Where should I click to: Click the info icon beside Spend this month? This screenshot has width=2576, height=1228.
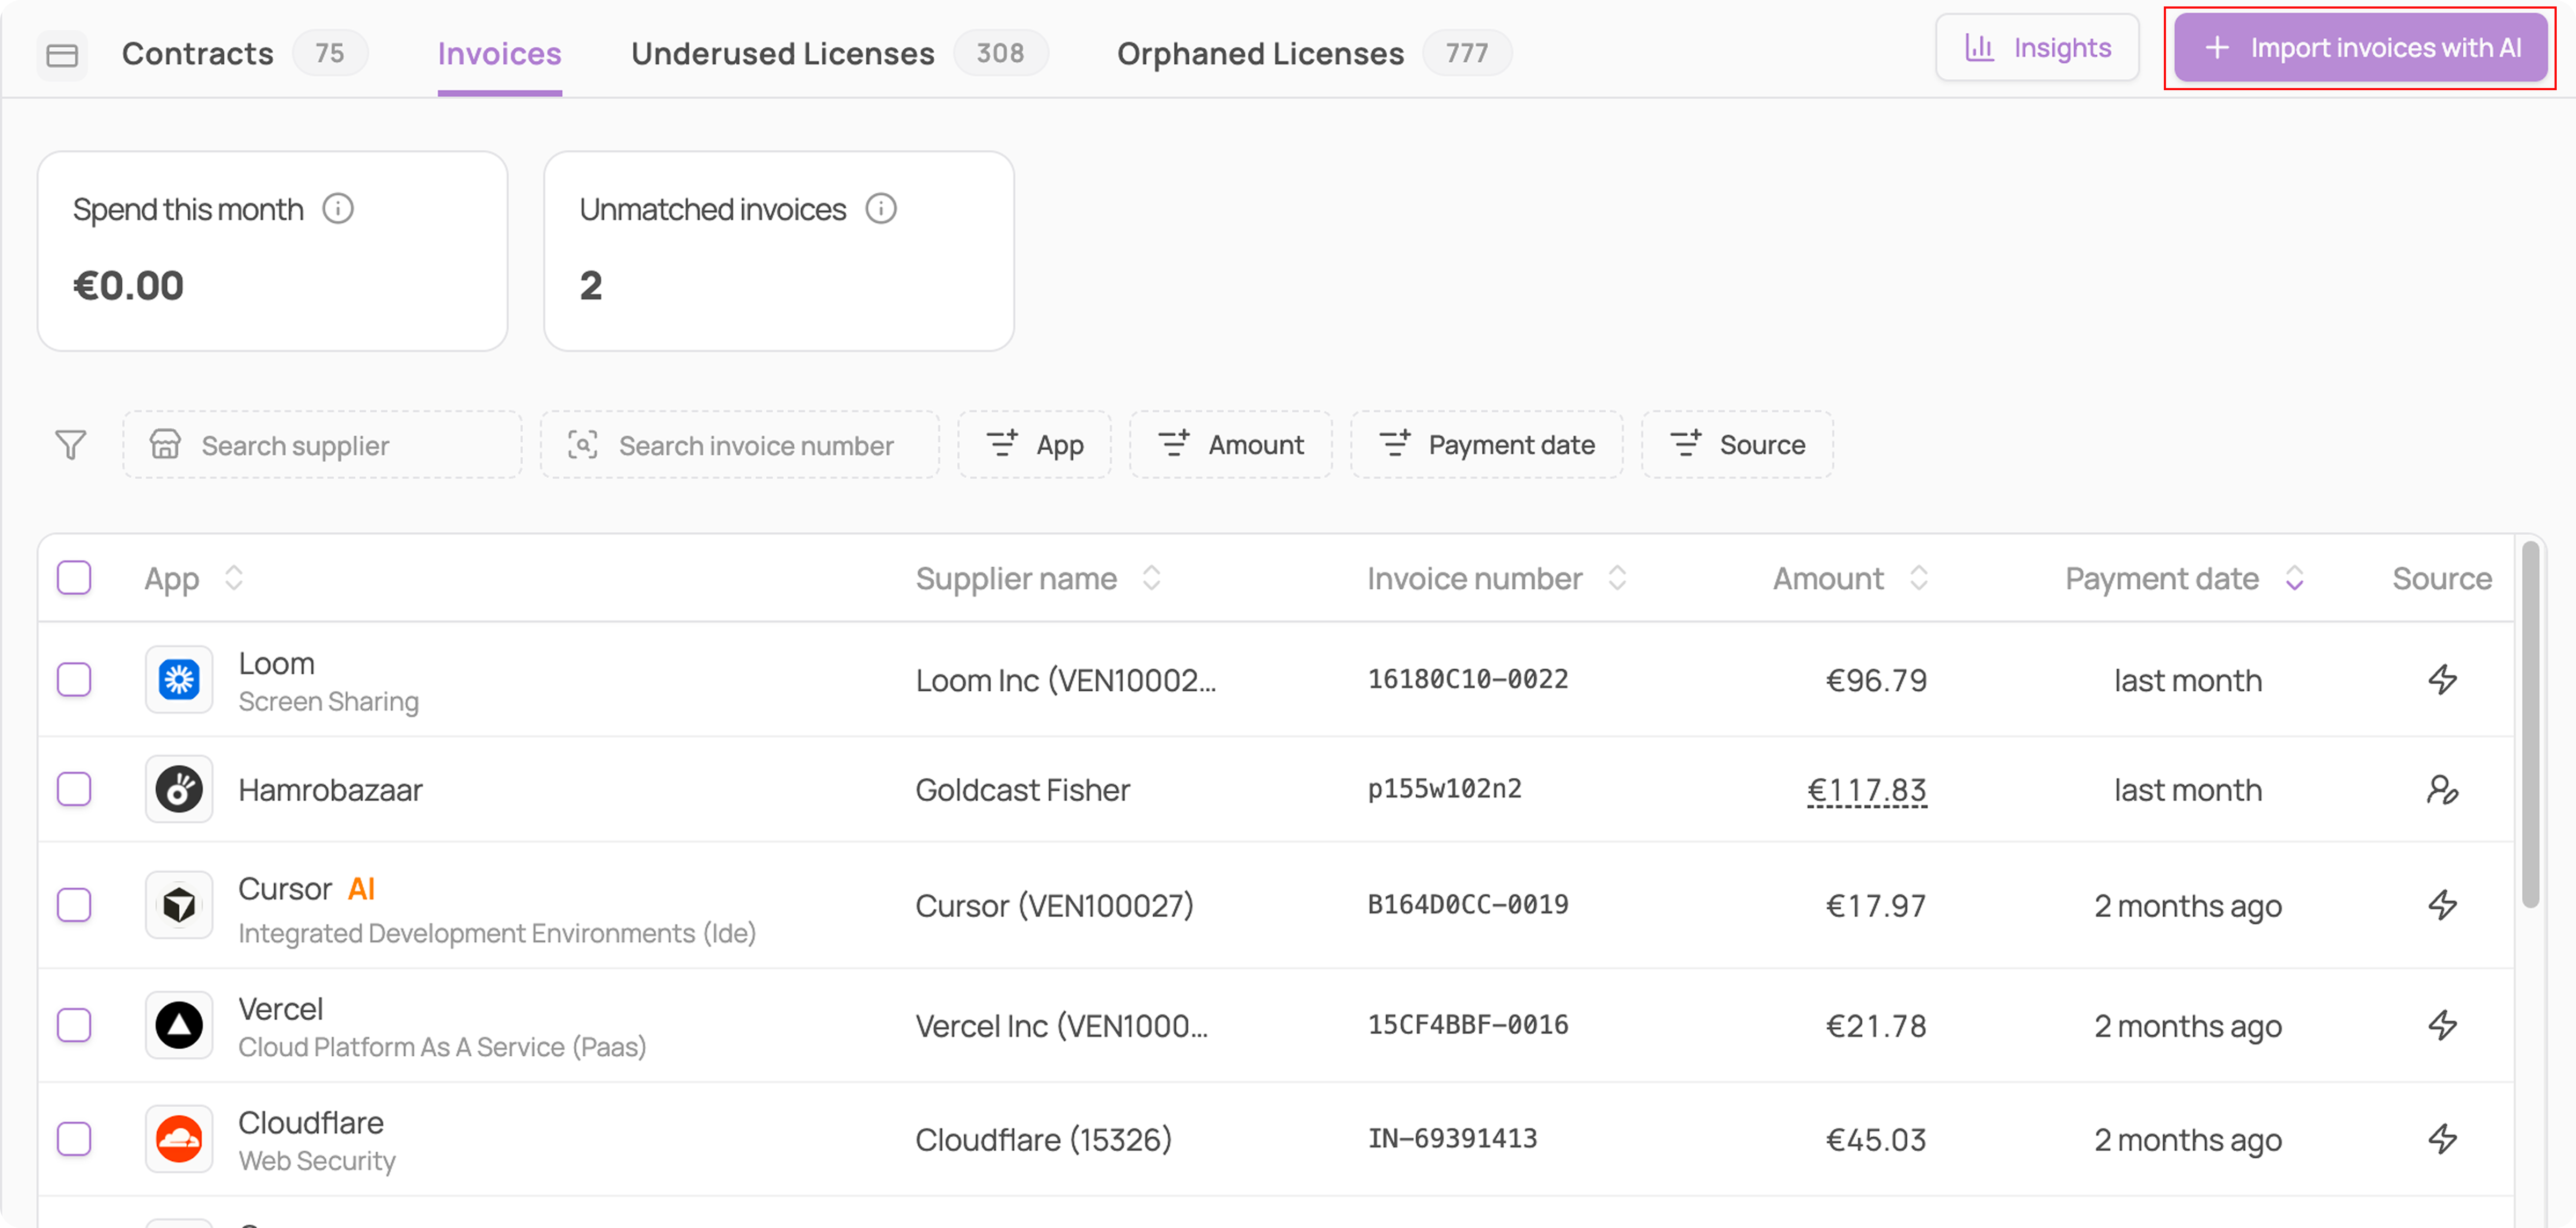click(338, 209)
